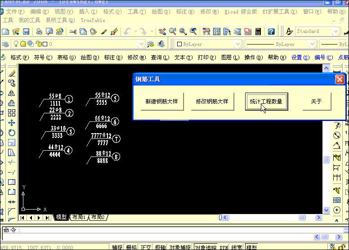Select the Erase tool in Modify toolbar
Image resolution: width=349 pixels, height=250 pixels.
tap(12, 73)
